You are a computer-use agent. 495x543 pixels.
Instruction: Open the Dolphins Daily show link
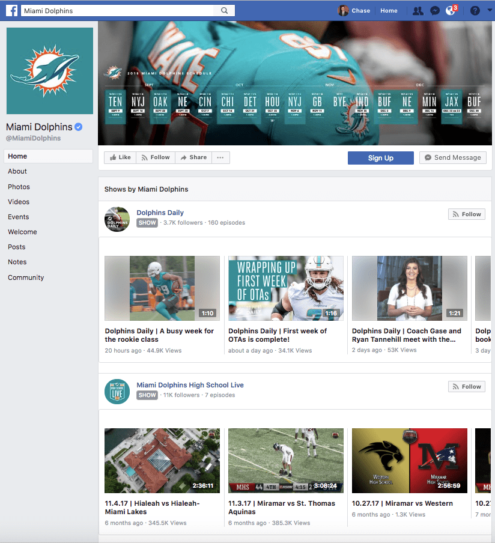160,212
